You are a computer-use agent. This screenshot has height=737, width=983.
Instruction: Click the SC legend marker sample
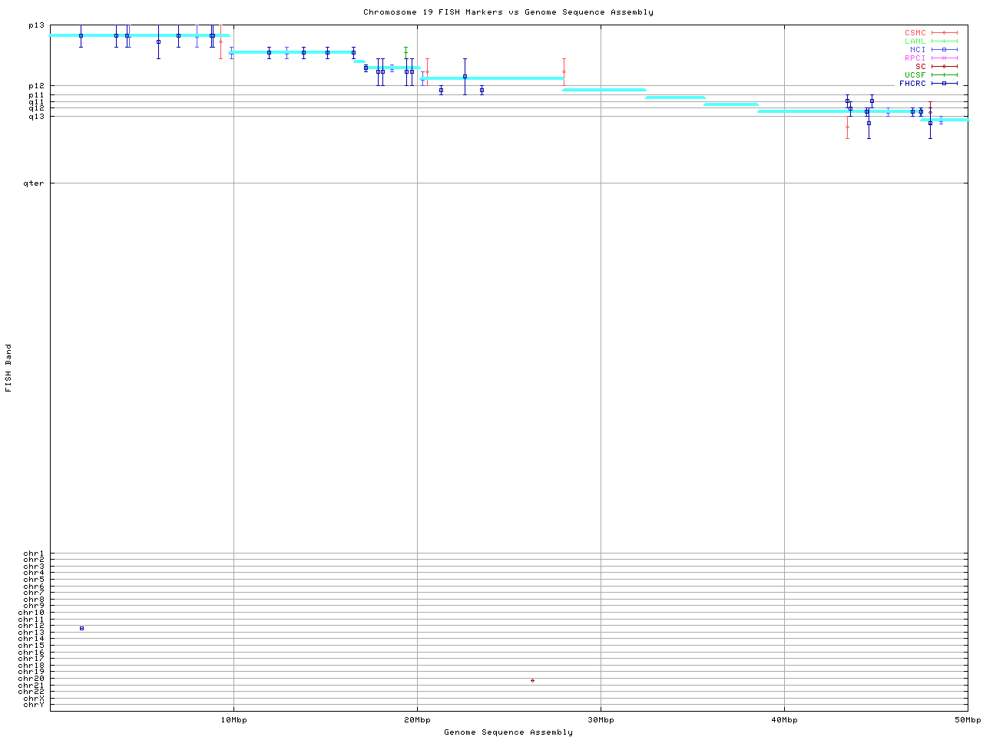pos(944,67)
